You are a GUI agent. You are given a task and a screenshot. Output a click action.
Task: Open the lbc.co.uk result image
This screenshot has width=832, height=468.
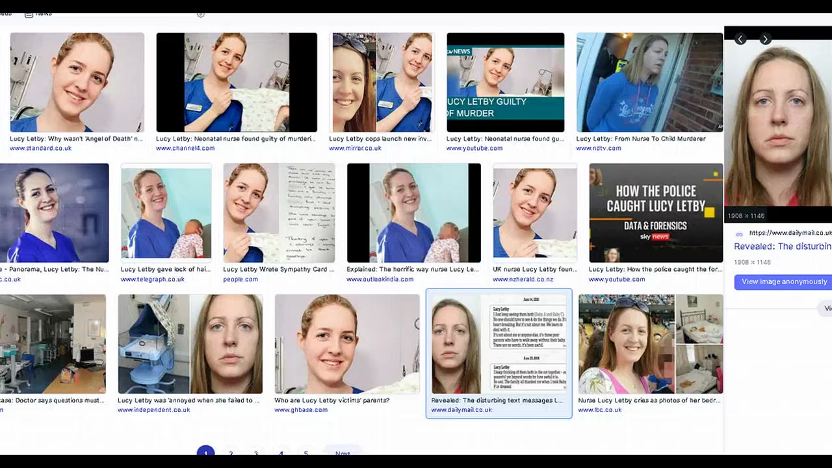point(651,344)
